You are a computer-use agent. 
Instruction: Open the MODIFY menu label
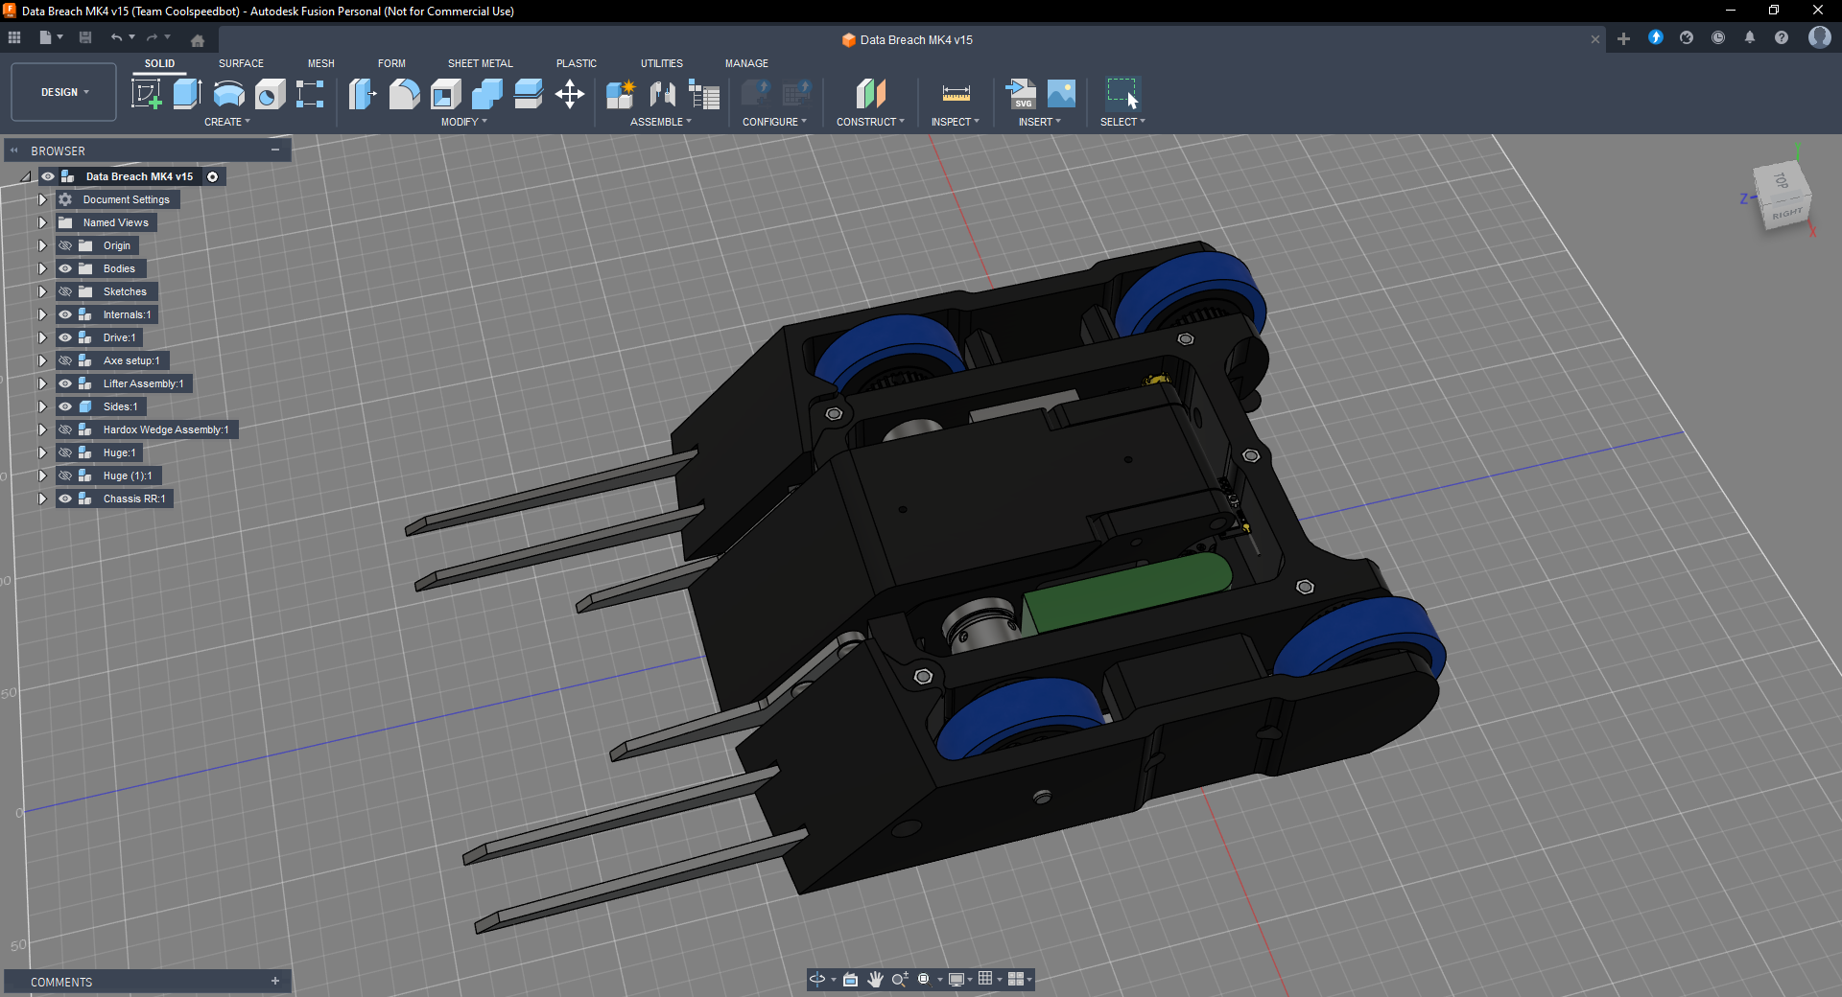coord(463,122)
